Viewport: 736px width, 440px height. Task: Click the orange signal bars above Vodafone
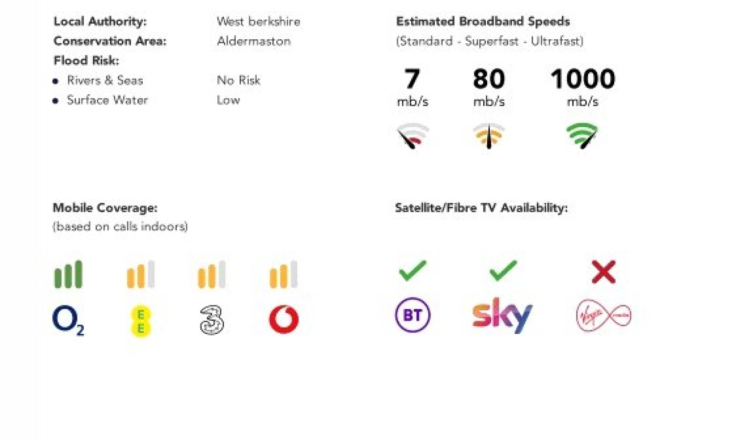tap(284, 274)
